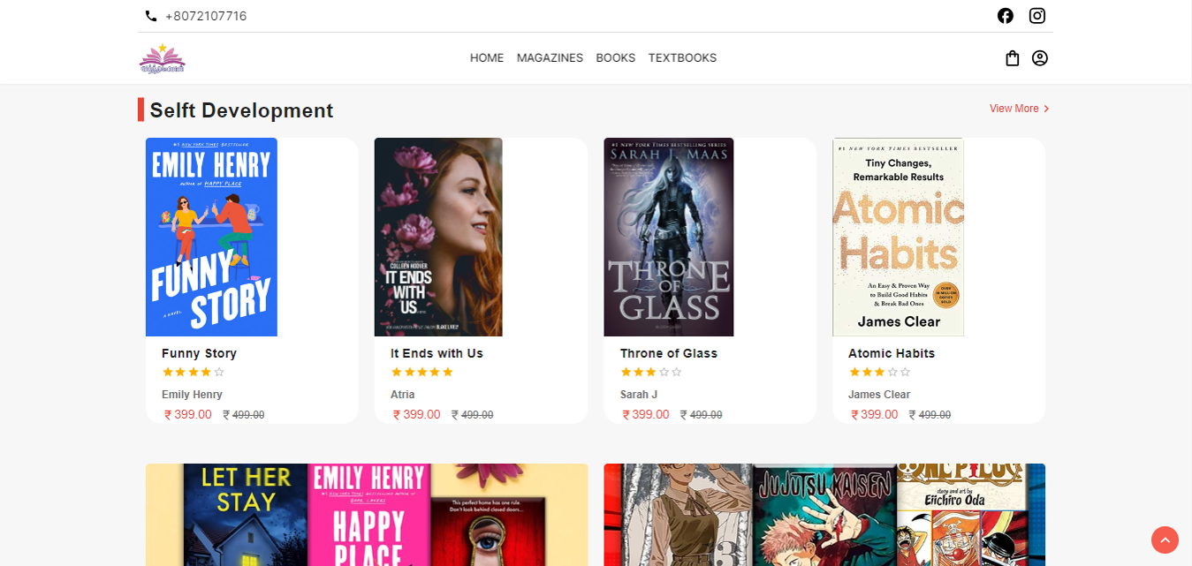1192x566 pixels.
Task: Click the phone icon in top bar
Action: (151, 16)
